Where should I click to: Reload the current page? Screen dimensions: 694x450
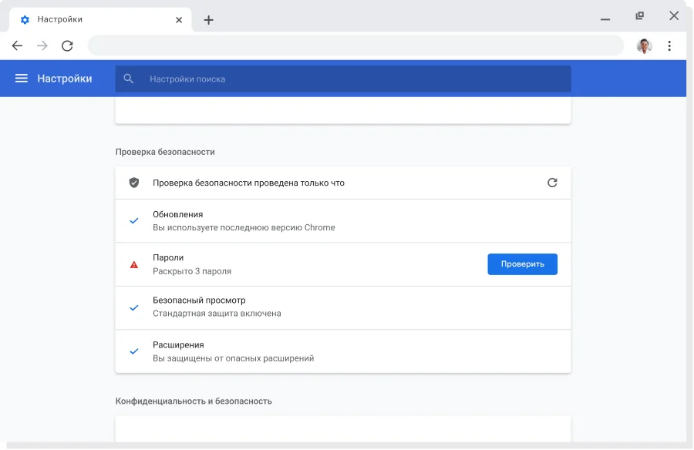pyautogui.click(x=67, y=45)
